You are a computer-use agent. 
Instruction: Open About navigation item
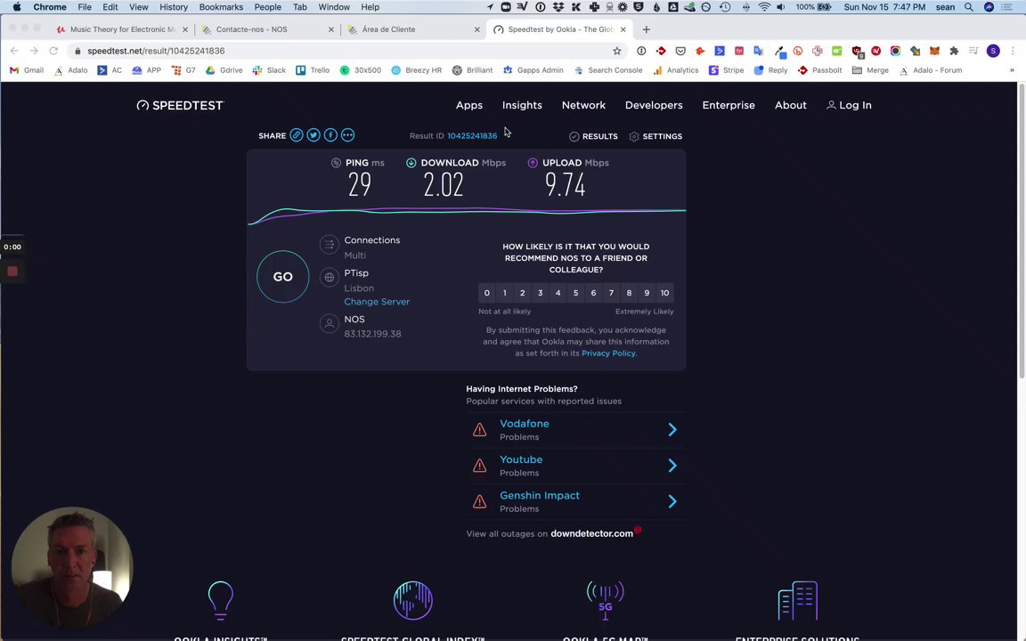(x=791, y=105)
